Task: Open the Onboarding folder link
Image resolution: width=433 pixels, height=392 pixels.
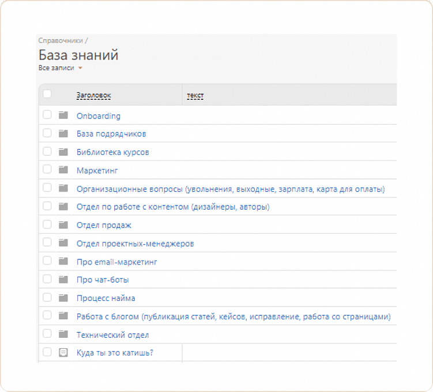Action: 99,116
